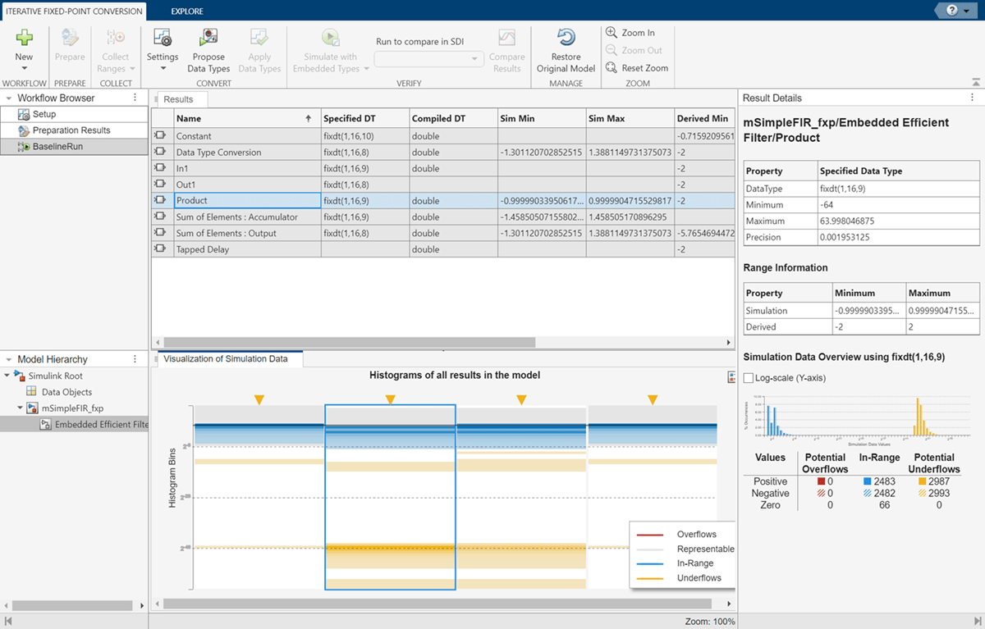Click Restore Original Model icon
Image resolution: width=985 pixels, height=629 pixels.
pos(566,38)
